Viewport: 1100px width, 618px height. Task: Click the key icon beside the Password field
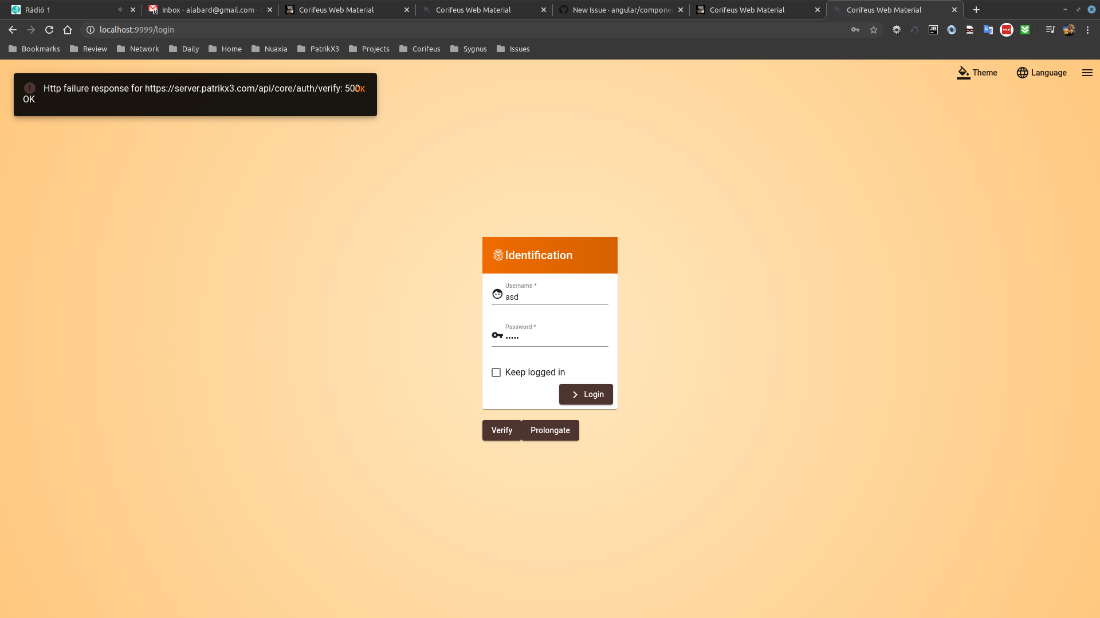(497, 335)
